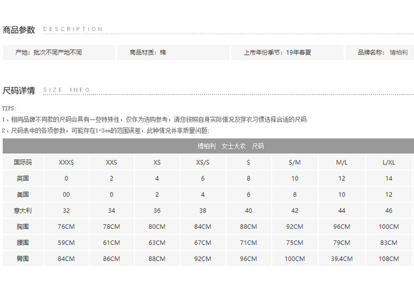
Task: Click the first TIPS note about size differences
Action: coord(154,120)
